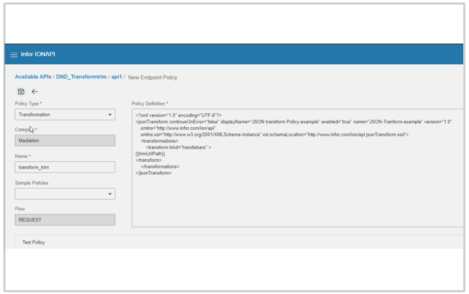Screen dimensions: 469x294
Task: Click the closing </jsonTransform> line
Action: pos(154,173)
